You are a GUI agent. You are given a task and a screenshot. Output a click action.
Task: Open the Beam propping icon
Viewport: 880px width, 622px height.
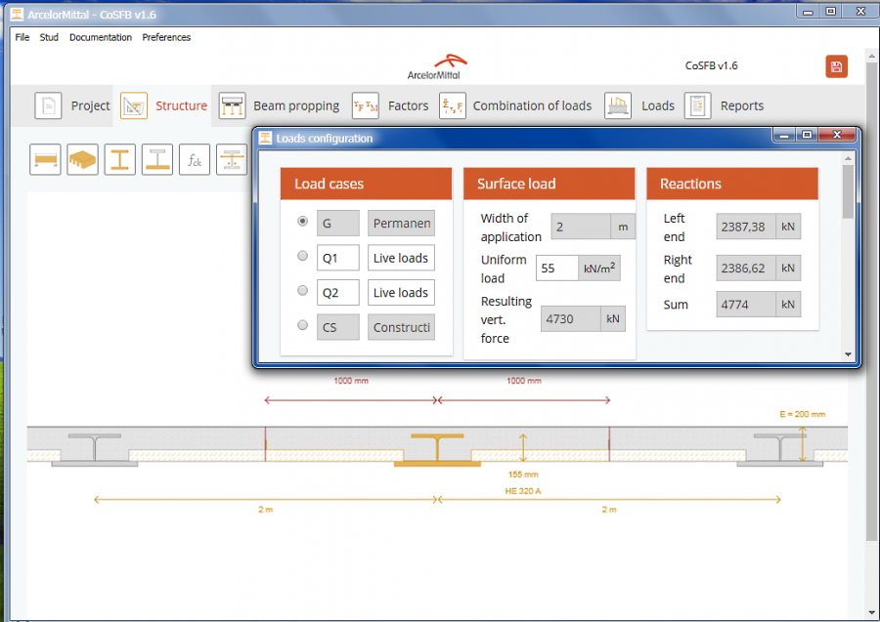[232, 105]
